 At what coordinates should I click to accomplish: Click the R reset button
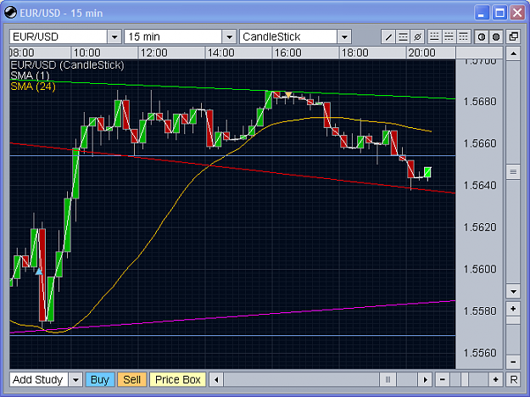(x=513, y=380)
